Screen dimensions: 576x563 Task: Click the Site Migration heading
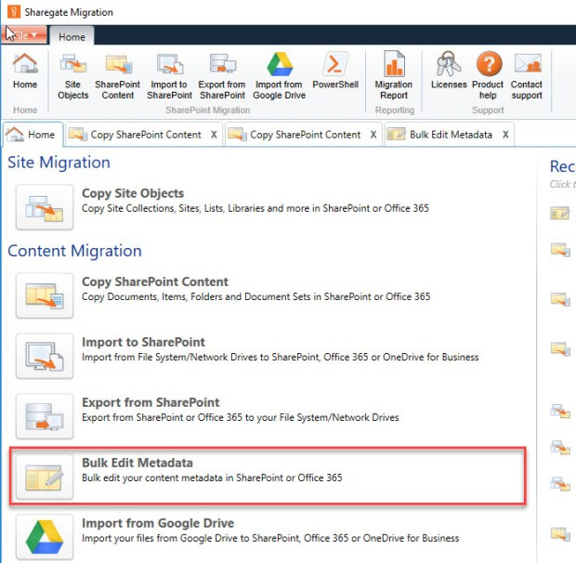pyautogui.click(x=59, y=163)
